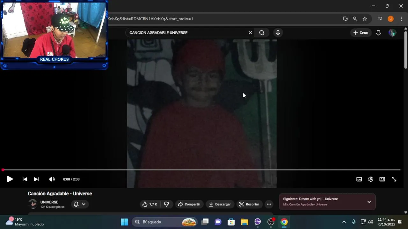
Task: Open purple chat app on taskbar
Action: click(x=258, y=222)
